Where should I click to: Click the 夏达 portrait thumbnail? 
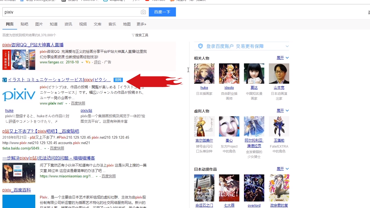[x=254, y=73]
